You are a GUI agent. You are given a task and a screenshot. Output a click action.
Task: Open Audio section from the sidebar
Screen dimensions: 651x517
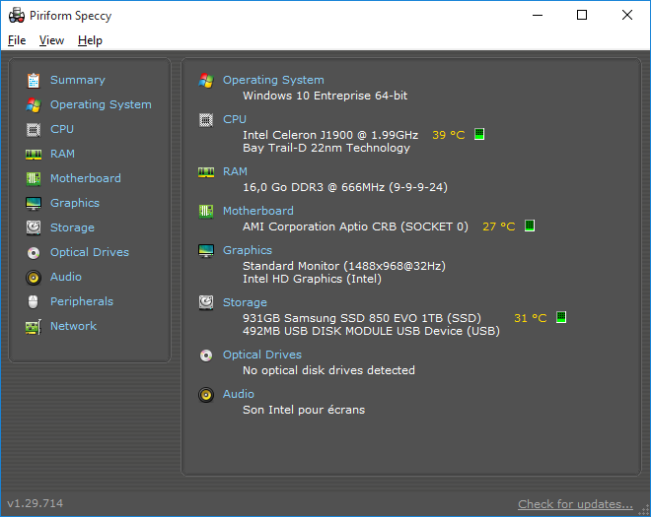[66, 277]
